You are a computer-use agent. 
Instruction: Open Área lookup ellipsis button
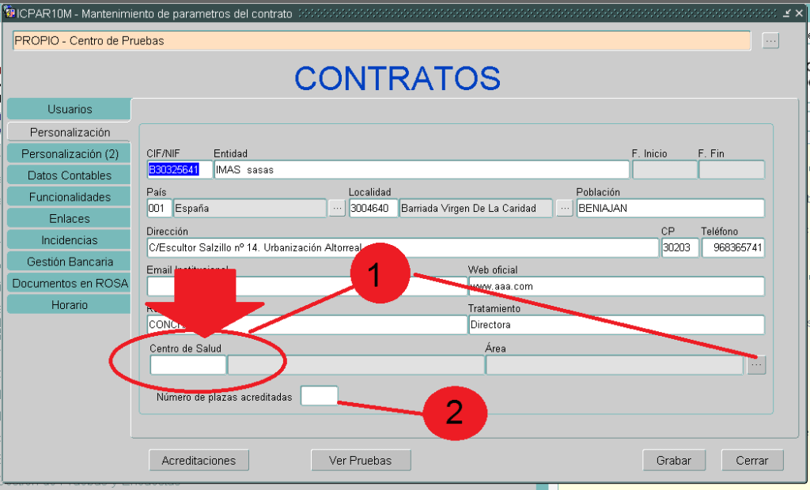(756, 365)
